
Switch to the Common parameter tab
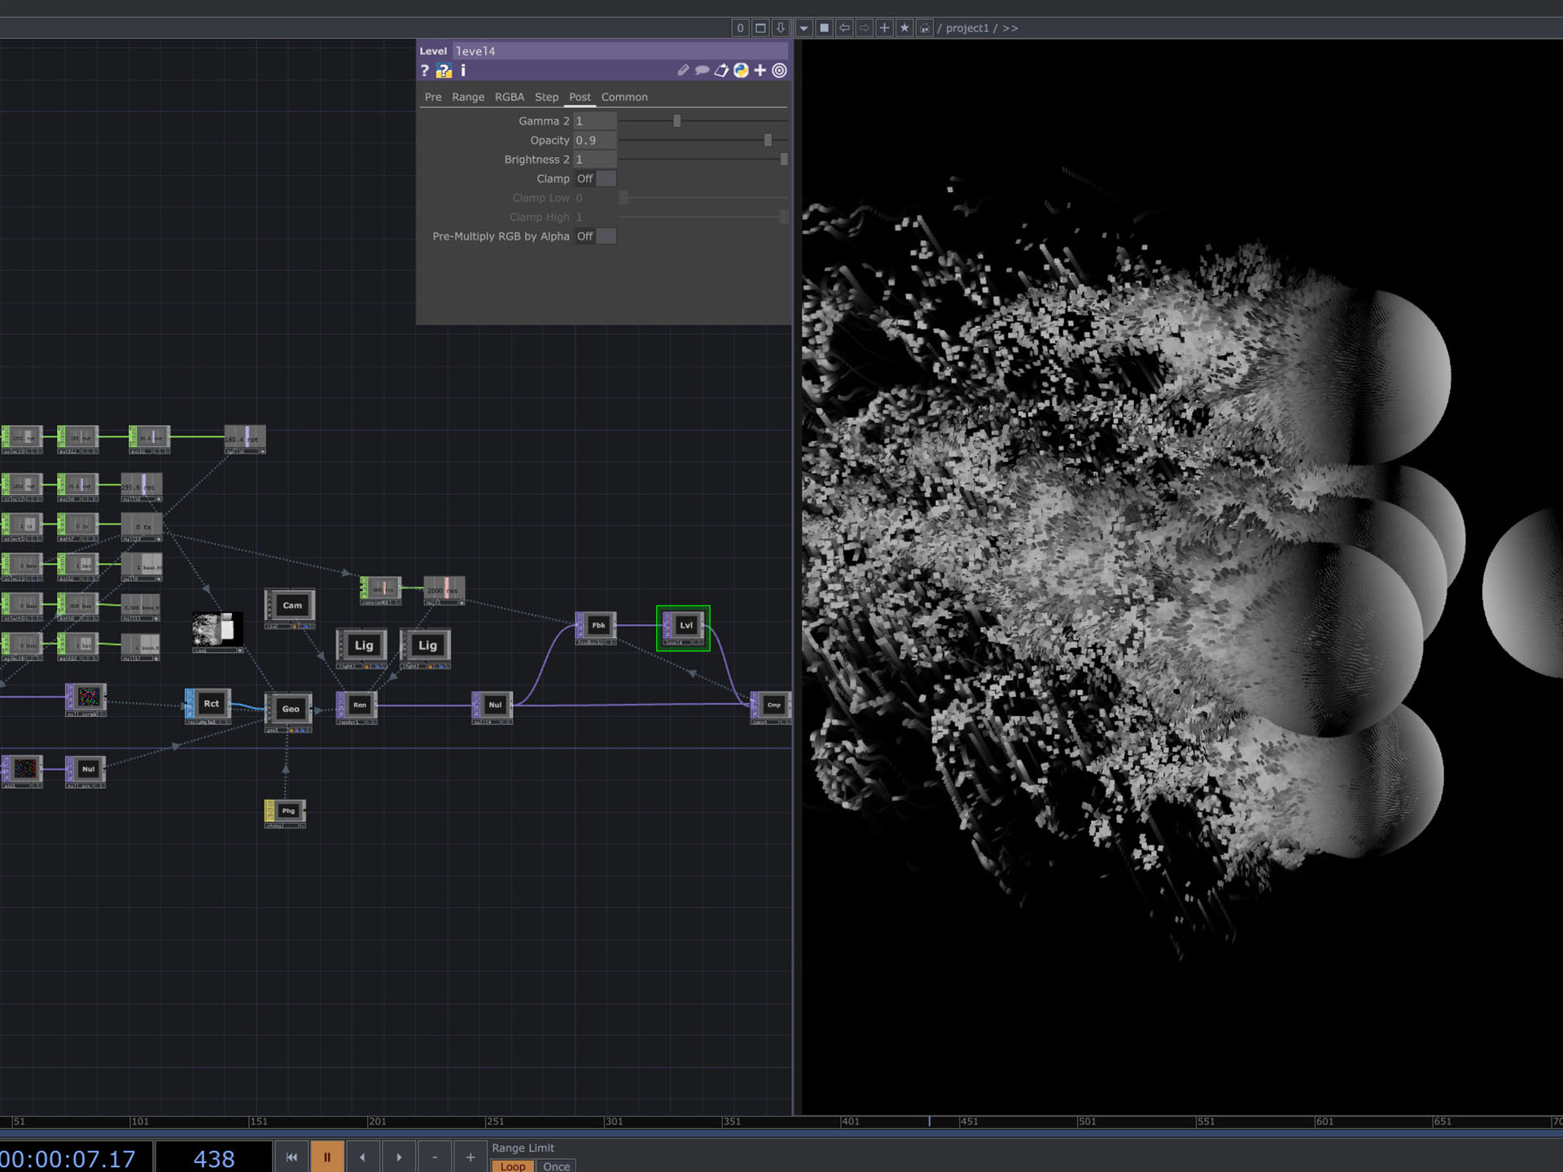pyautogui.click(x=624, y=97)
